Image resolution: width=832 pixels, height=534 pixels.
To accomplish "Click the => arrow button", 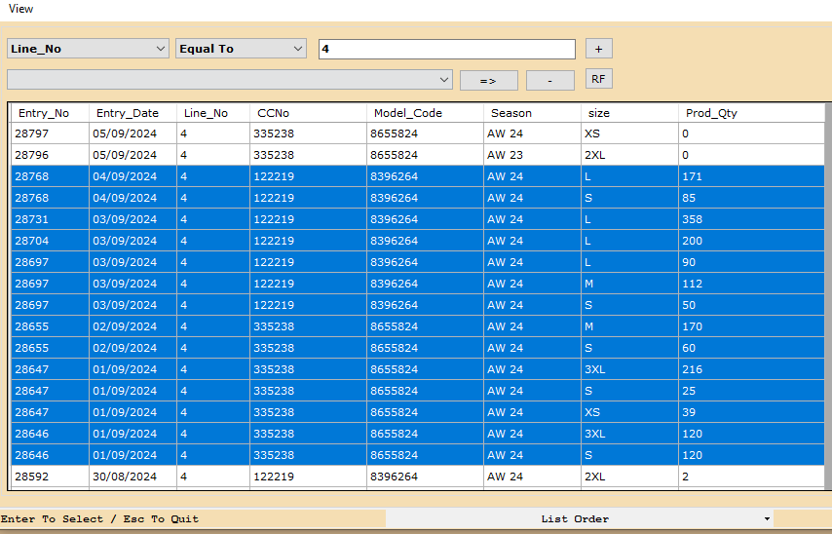I will (x=488, y=81).
